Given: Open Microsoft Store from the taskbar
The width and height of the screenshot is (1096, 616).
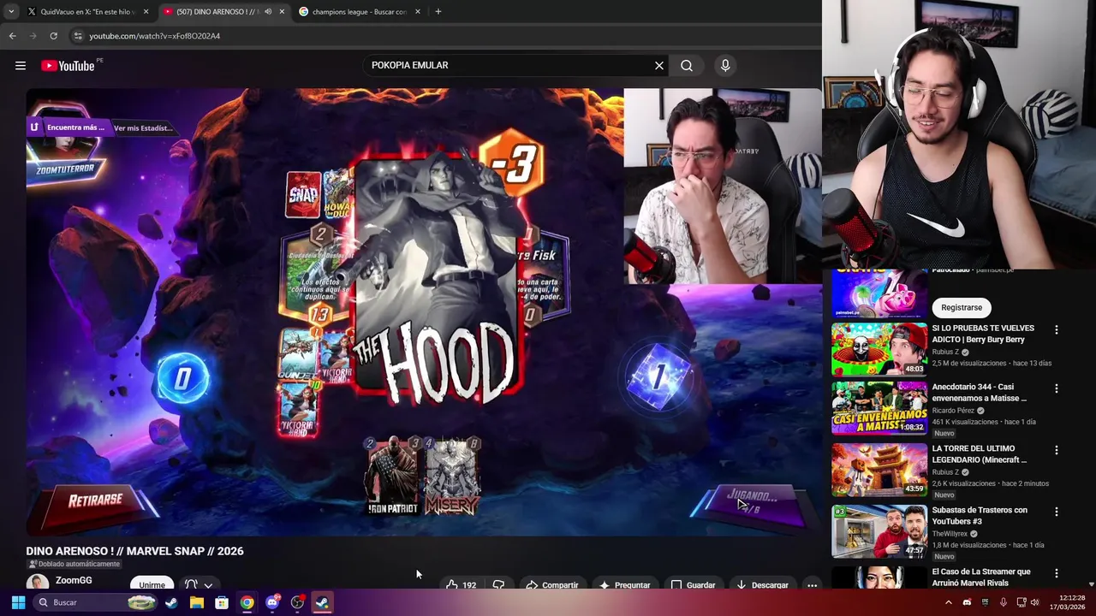Looking at the screenshot, I should pyautogui.click(x=222, y=602).
